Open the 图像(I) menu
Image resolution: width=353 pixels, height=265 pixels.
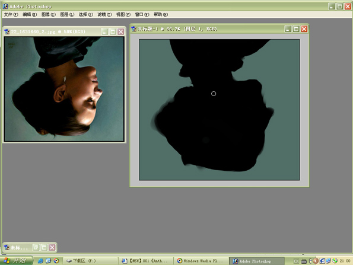(49, 15)
